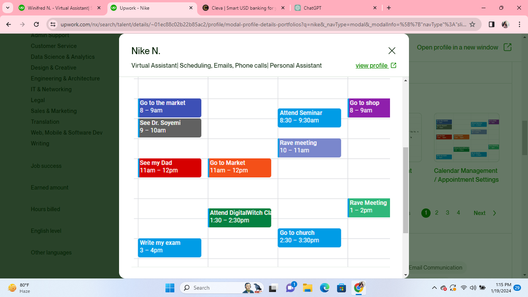Click the modal vertical scrollbar thumb
The width and height of the screenshot is (528, 297).
click(x=405, y=189)
